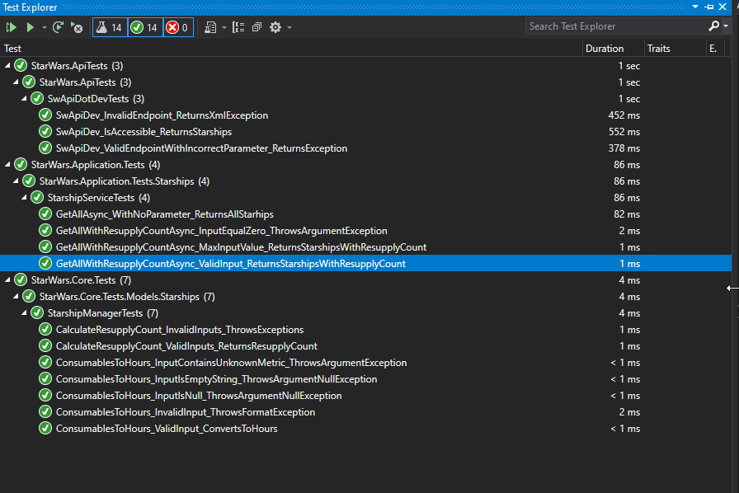
Task: Close the Test Explorer panel
Action: coord(723,7)
